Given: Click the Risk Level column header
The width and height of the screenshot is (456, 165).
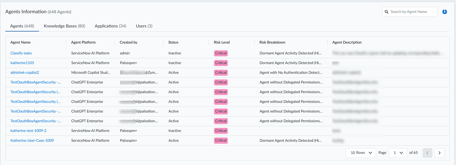Looking at the screenshot, I should tap(222, 42).
